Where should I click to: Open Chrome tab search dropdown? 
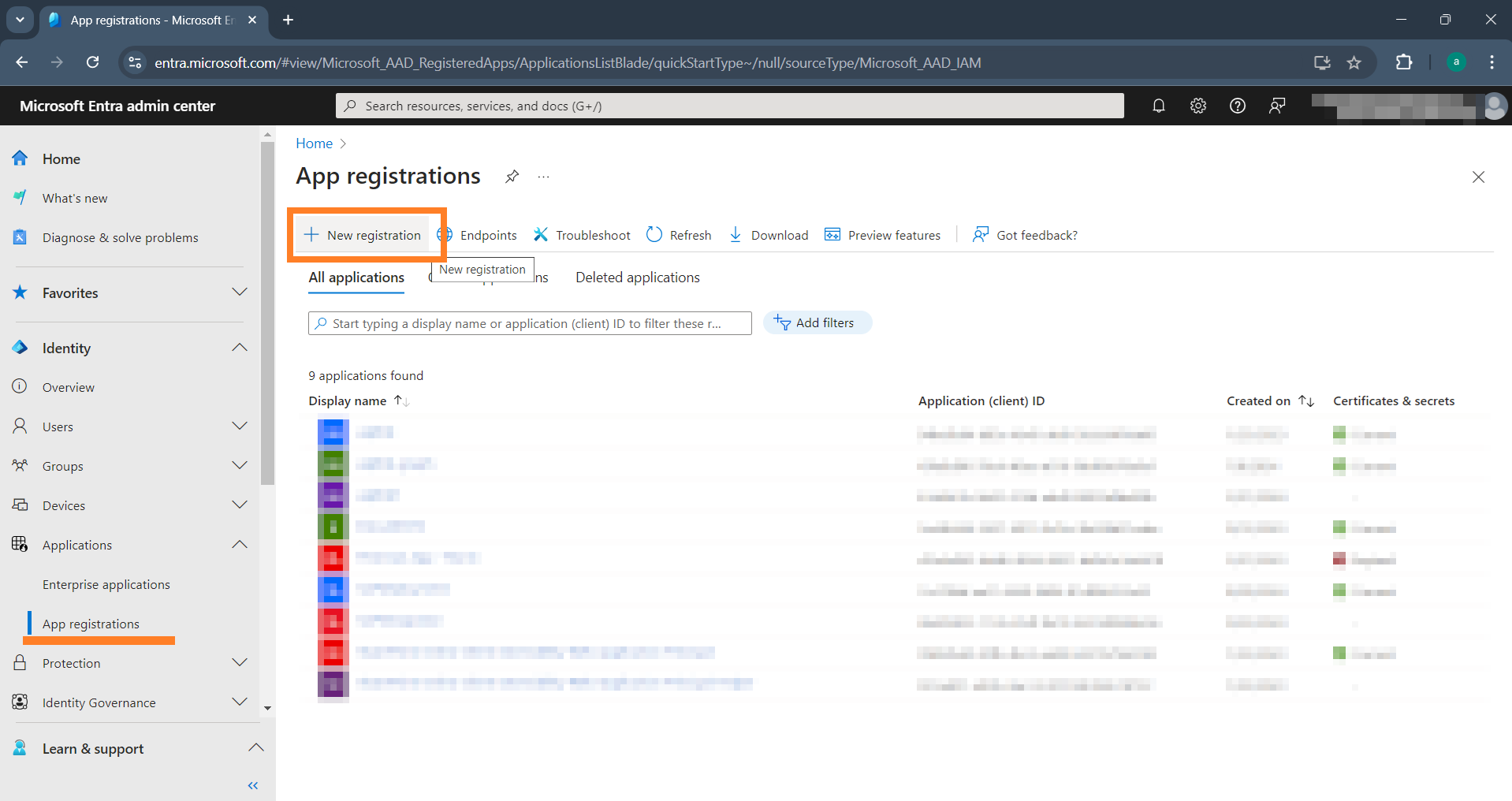pyautogui.click(x=20, y=20)
